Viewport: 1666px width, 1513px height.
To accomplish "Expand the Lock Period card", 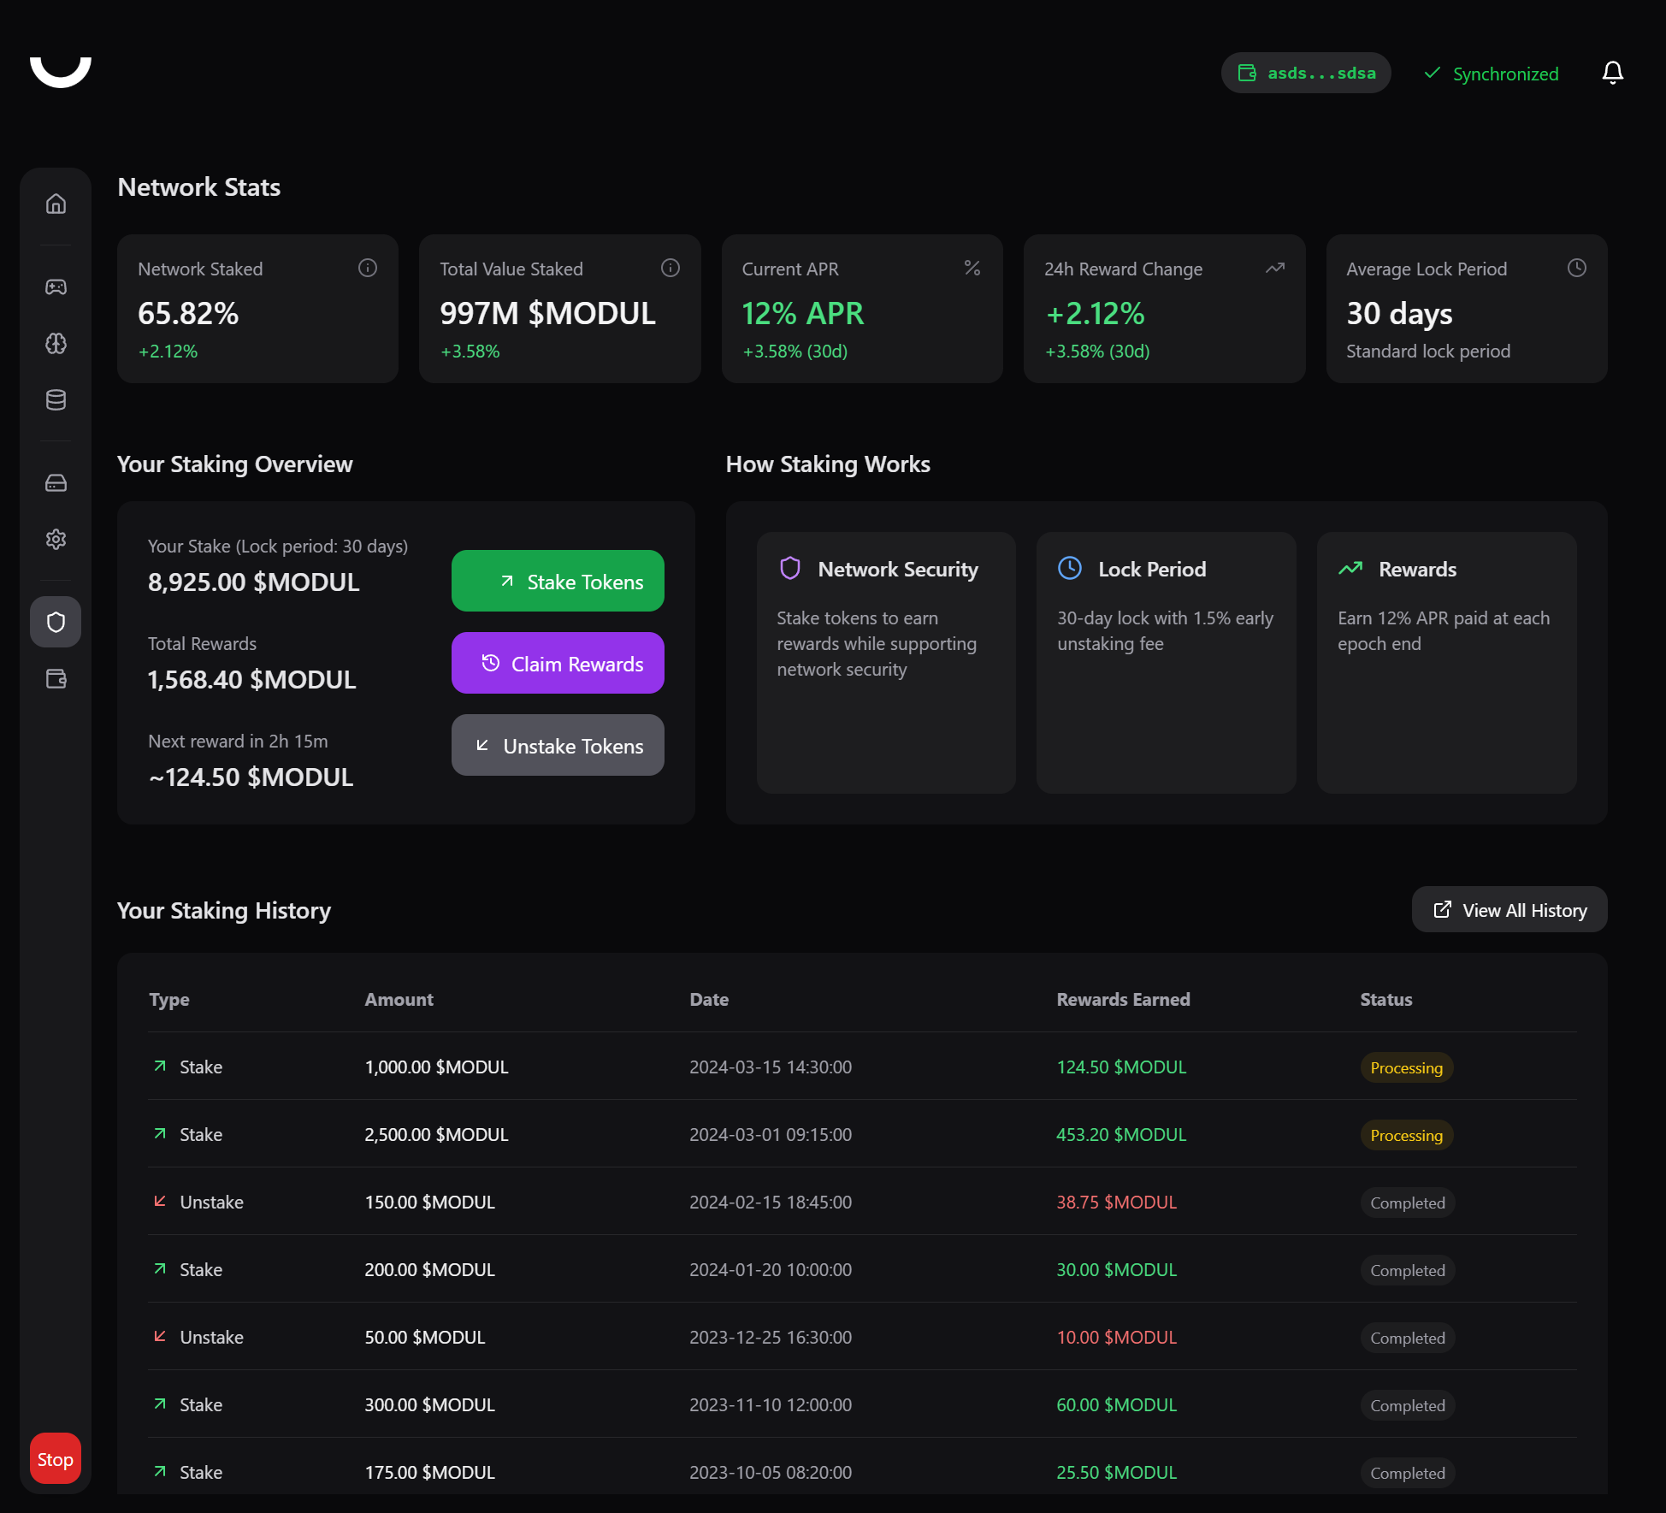I will pyautogui.click(x=1166, y=663).
